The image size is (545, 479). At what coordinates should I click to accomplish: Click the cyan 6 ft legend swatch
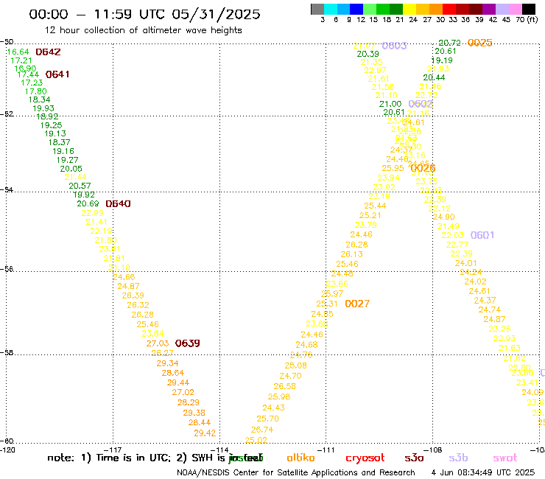click(x=331, y=9)
